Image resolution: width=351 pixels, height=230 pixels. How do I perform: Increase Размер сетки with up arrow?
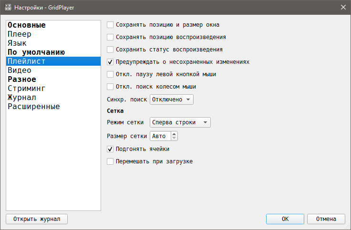pos(174,134)
